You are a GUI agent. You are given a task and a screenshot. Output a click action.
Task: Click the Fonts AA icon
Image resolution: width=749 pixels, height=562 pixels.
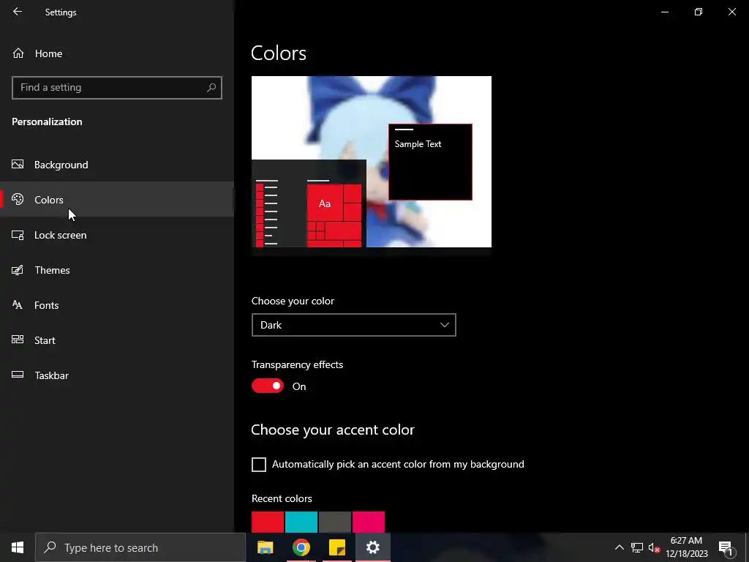click(x=18, y=304)
